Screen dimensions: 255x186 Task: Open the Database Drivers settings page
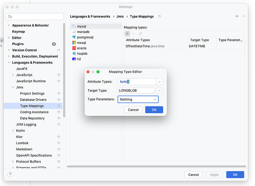click(33, 100)
